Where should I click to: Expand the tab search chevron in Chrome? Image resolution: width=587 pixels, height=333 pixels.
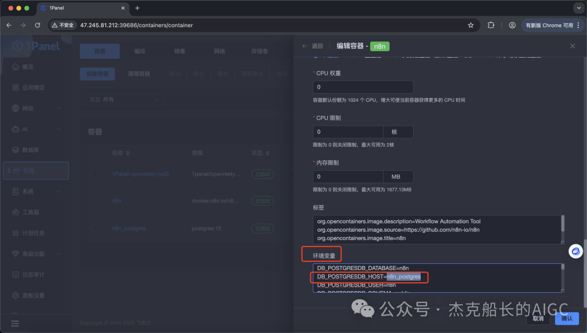click(579, 8)
